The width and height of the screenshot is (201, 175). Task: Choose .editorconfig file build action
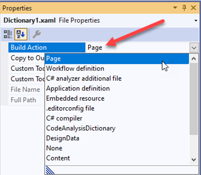point(117,109)
